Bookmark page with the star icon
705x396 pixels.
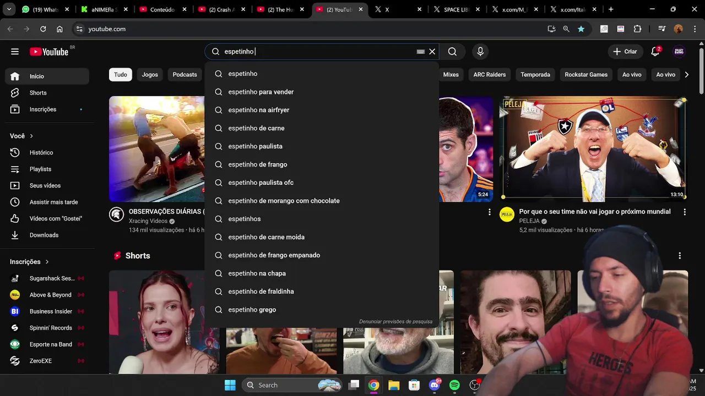581,29
